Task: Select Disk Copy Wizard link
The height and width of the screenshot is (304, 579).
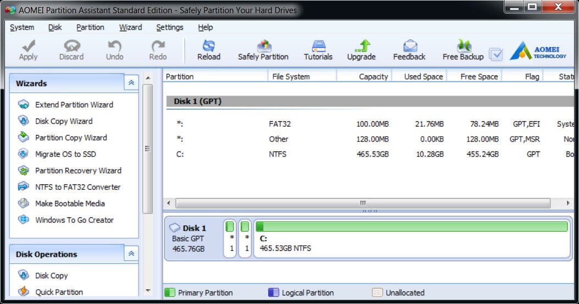Action: (x=64, y=121)
